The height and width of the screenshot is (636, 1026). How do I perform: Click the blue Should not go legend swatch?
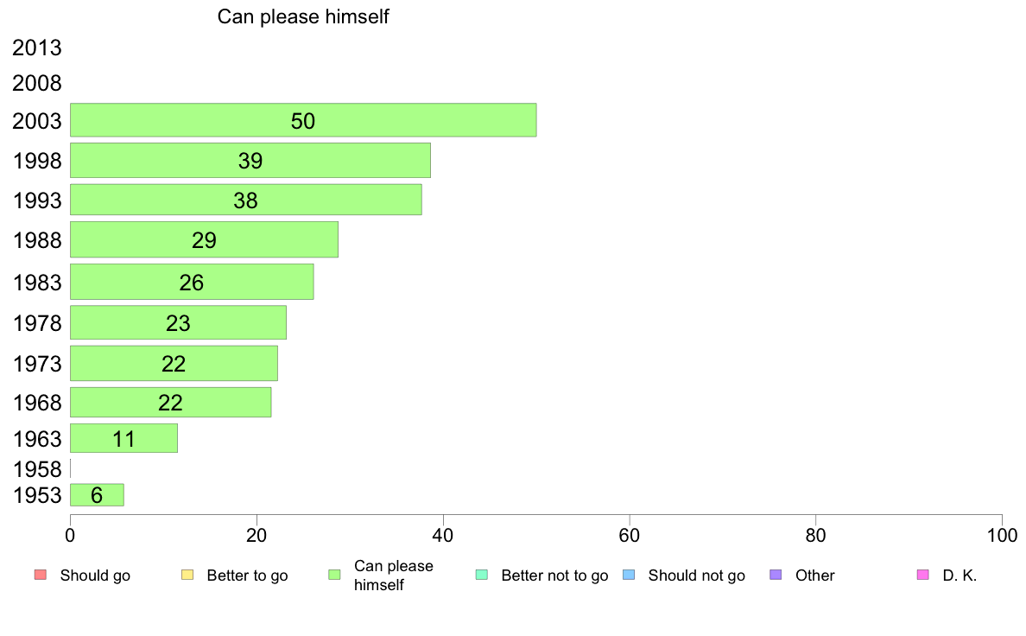click(x=629, y=576)
